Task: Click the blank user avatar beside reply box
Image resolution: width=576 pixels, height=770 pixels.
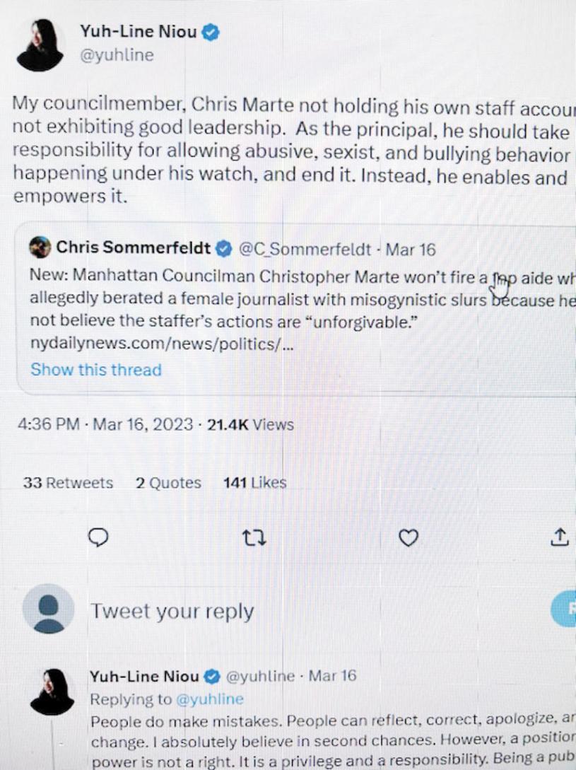Action: pyautogui.click(x=48, y=609)
